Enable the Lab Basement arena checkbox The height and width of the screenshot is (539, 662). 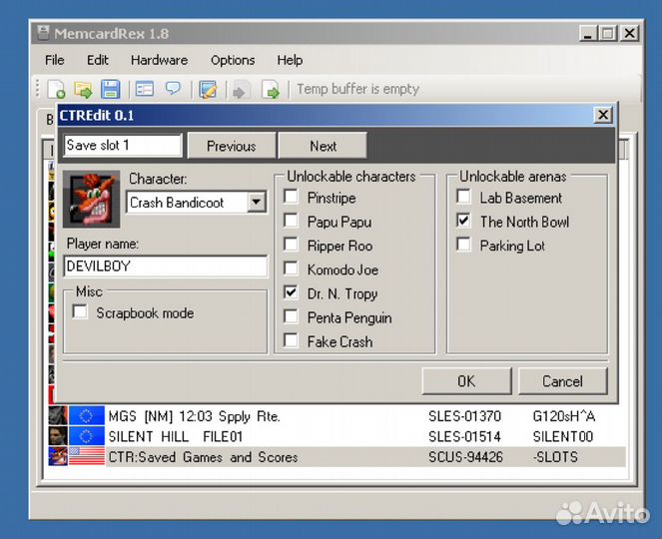coord(463,197)
